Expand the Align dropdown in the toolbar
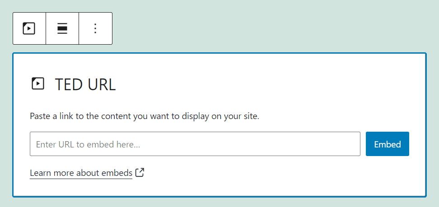This screenshot has width=439, height=207. point(62,28)
